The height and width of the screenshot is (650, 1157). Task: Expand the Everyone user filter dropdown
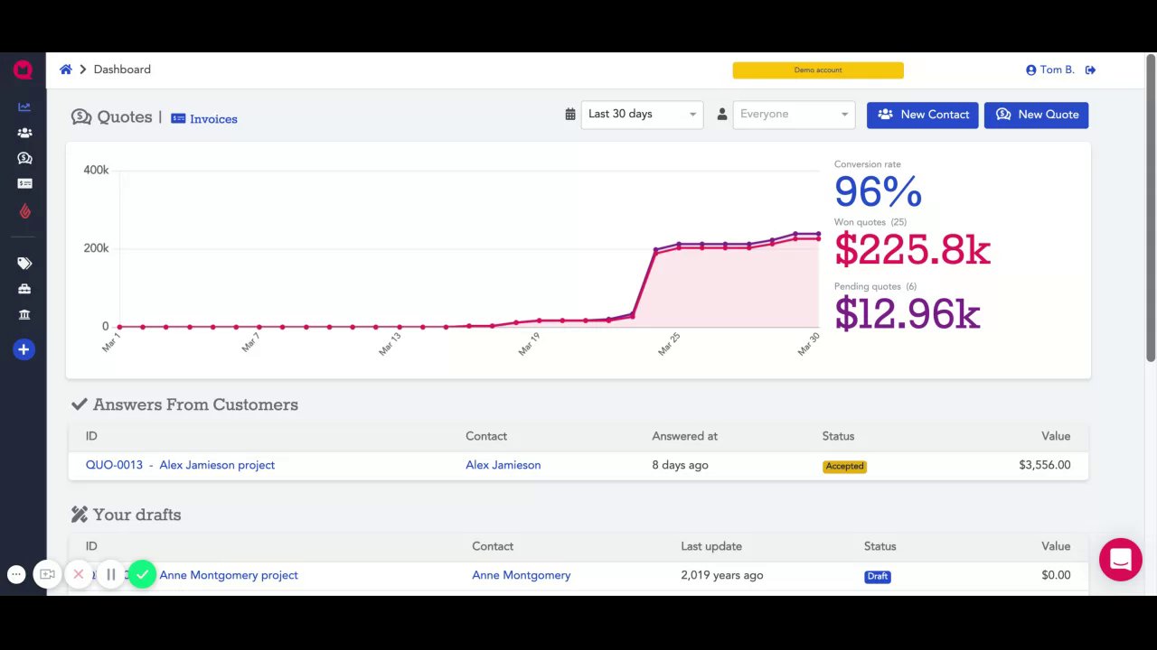click(x=794, y=115)
